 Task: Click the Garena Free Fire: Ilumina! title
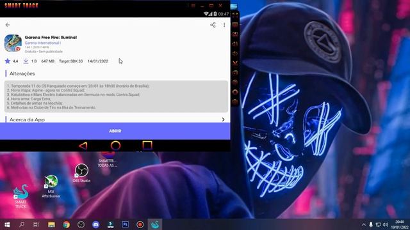point(51,37)
